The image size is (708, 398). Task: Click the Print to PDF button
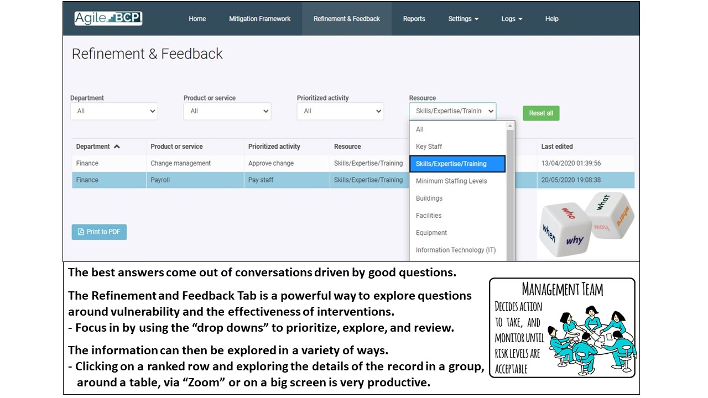click(x=99, y=232)
